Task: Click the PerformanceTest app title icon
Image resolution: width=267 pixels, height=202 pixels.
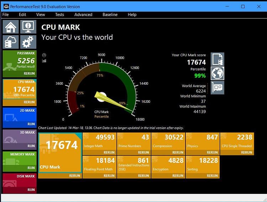Action: point(6,6)
